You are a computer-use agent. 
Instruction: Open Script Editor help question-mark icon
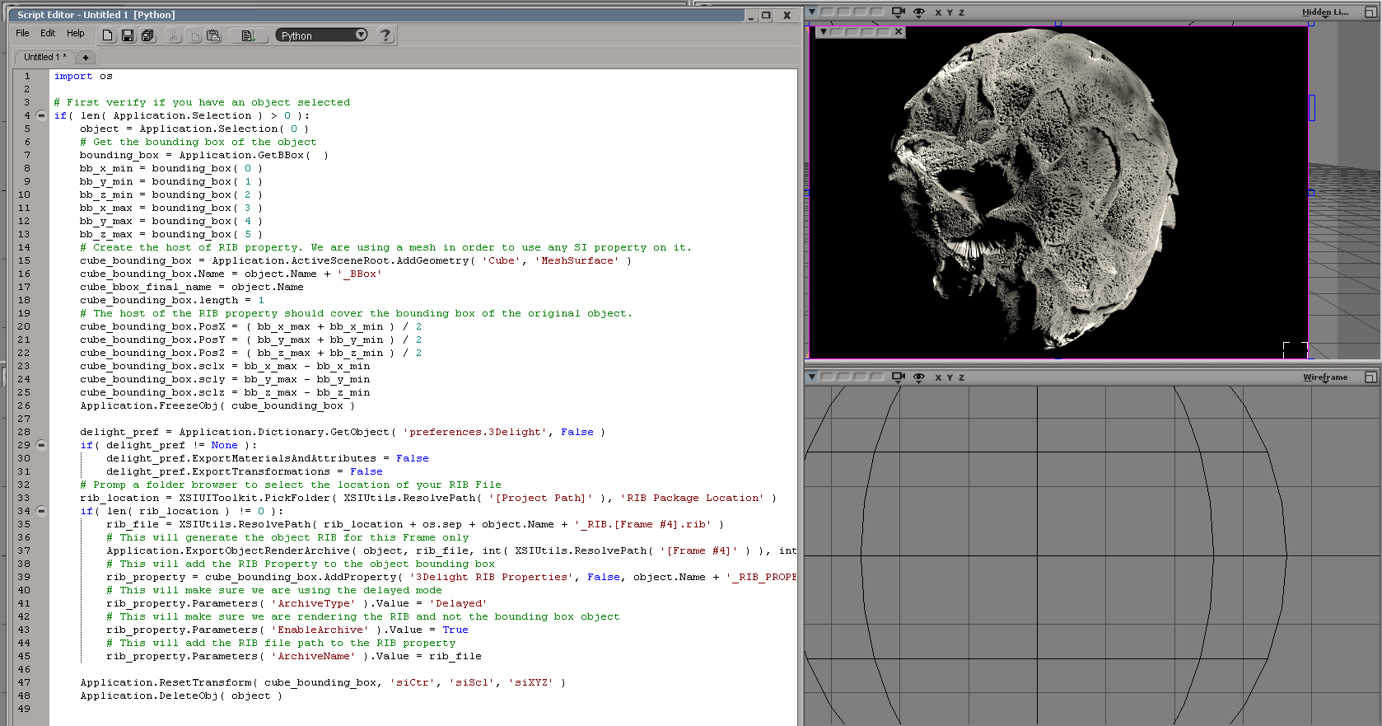pos(385,35)
